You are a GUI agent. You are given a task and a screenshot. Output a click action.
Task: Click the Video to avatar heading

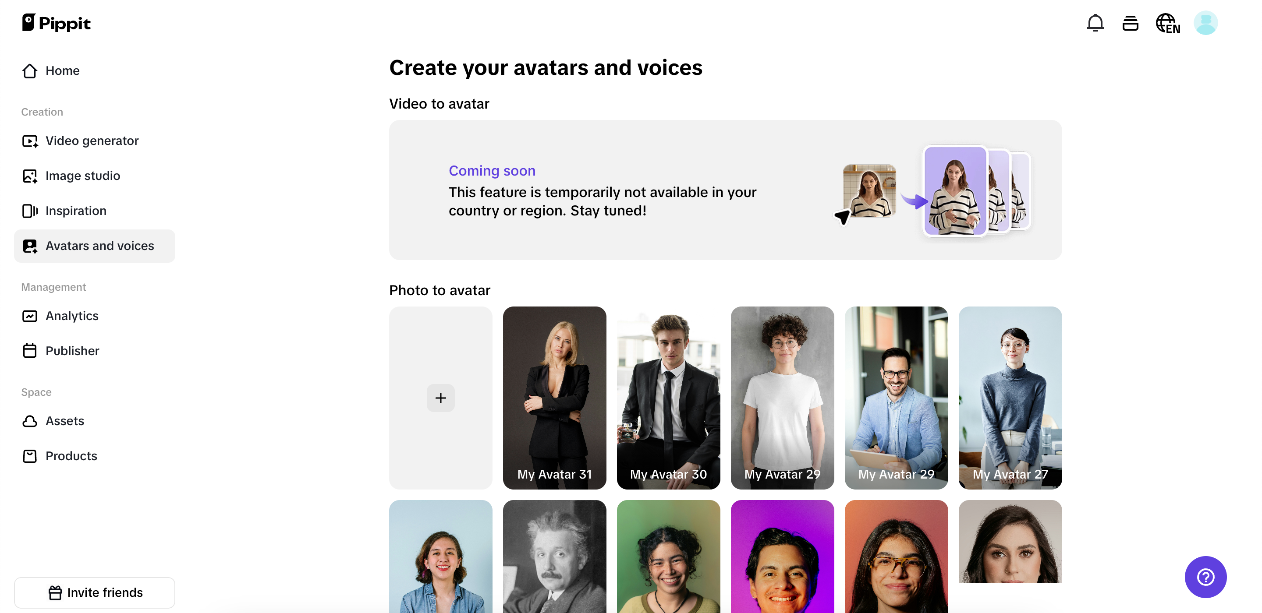pos(439,104)
